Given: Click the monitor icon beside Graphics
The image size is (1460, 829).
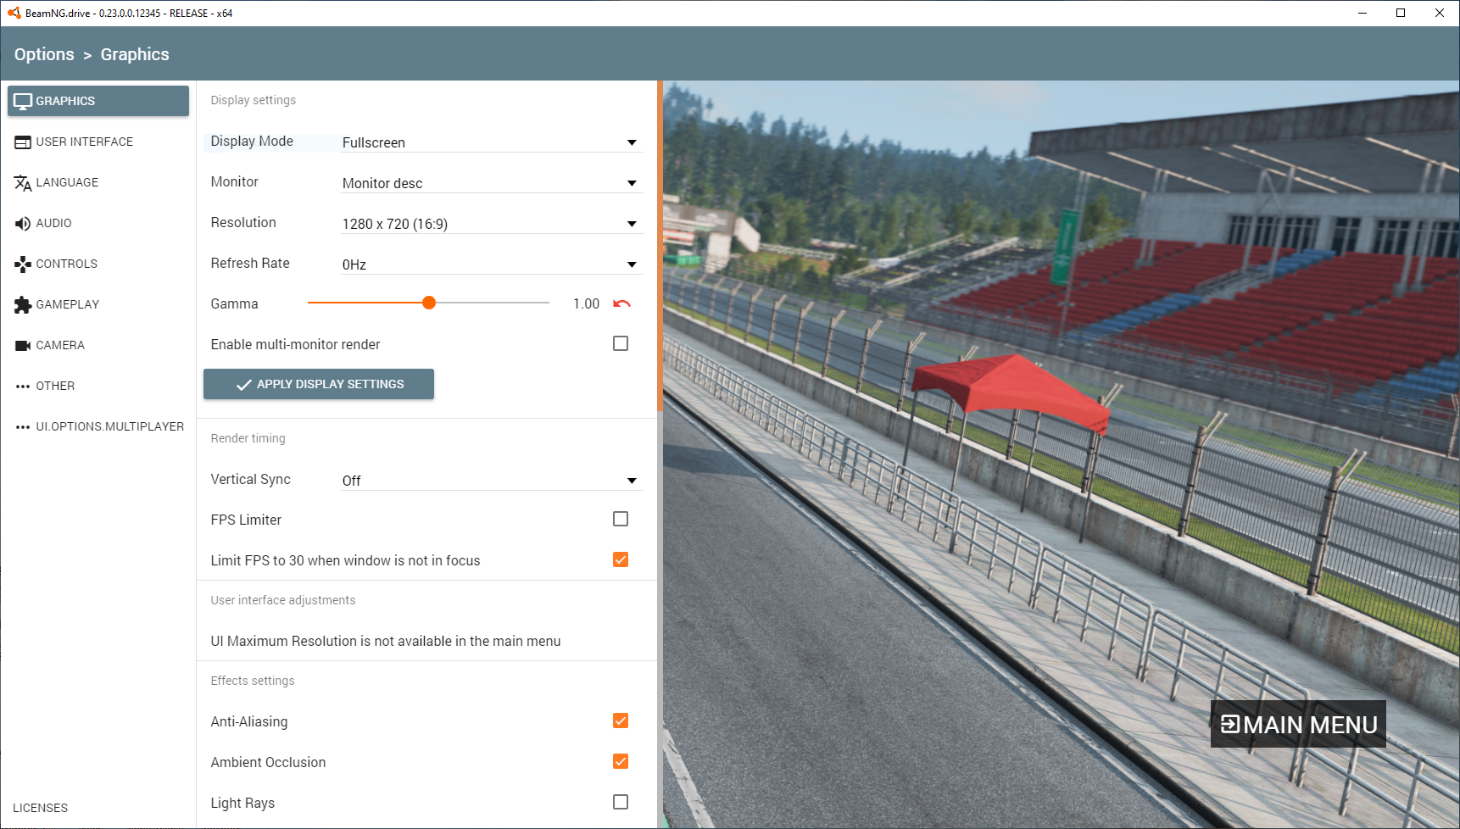Looking at the screenshot, I should click(23, 101).
